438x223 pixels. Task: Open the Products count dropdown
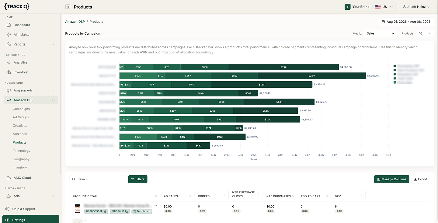point(425,33)
